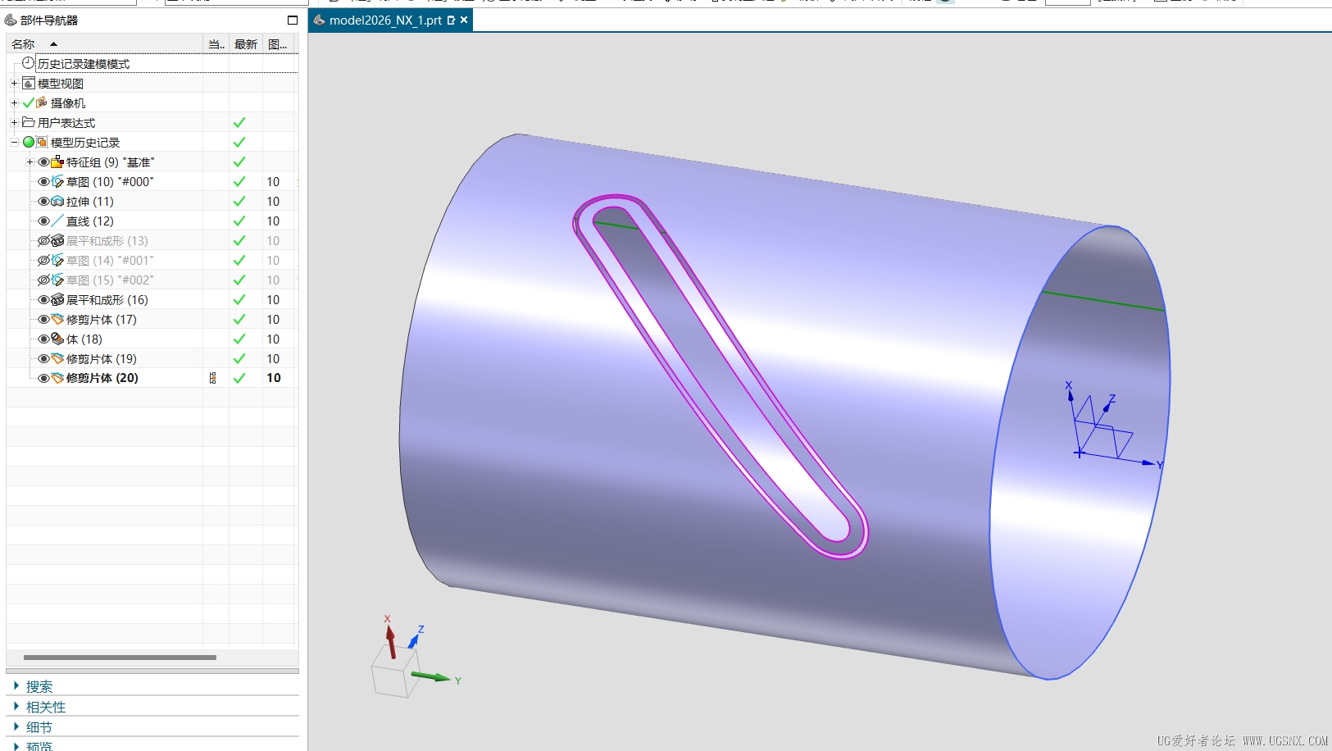Expand the 相关性 section
The image size is (1332, 751).
click(x=16, y=706)
